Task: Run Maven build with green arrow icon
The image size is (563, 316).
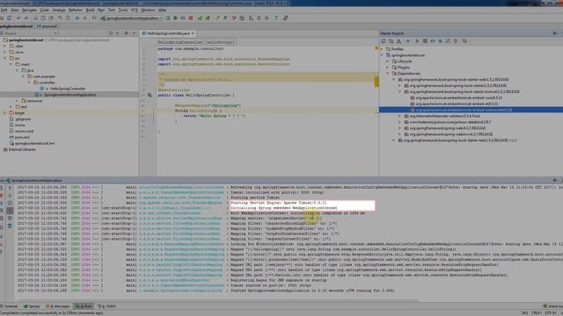Action: tap(417, 41)
